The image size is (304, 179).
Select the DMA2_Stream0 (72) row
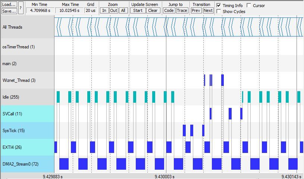point(27,164)
